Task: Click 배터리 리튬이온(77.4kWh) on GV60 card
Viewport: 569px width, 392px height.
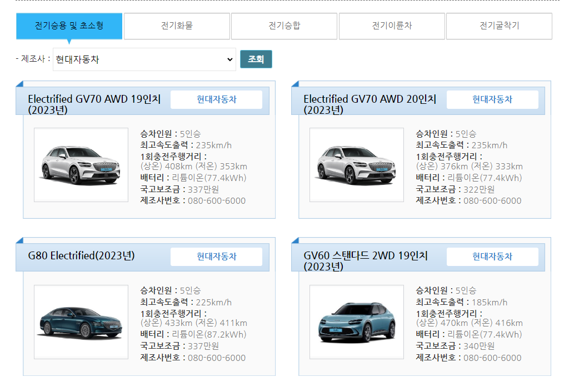Action: click(469, 334)
